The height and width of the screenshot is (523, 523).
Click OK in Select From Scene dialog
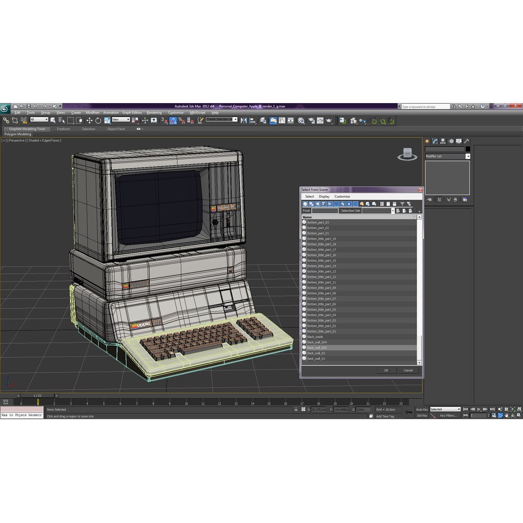point(386,370)
